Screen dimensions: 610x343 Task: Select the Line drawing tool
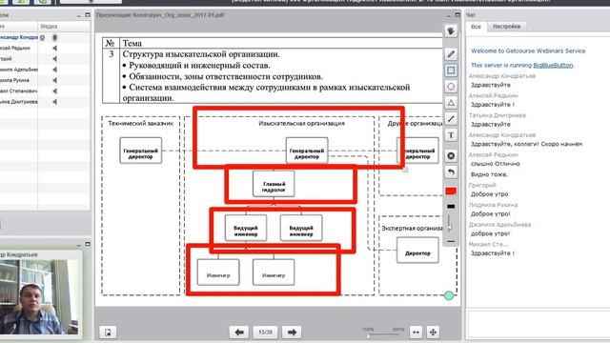451,119
